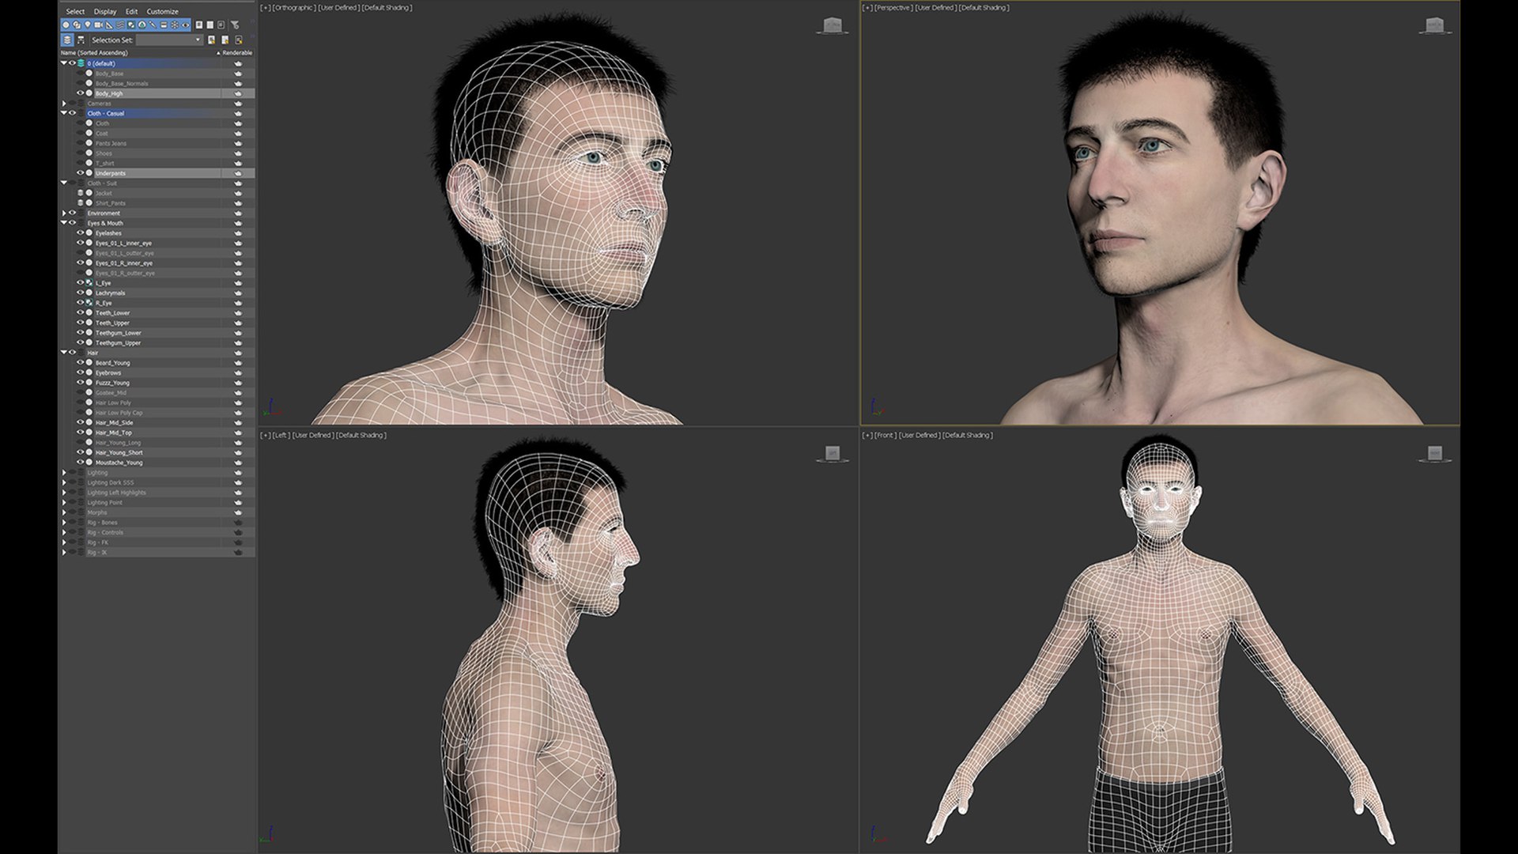1518x854 pixels.
Task: Click the Front viewport view label
Action: pyautogui.click(x=885, y=436)
